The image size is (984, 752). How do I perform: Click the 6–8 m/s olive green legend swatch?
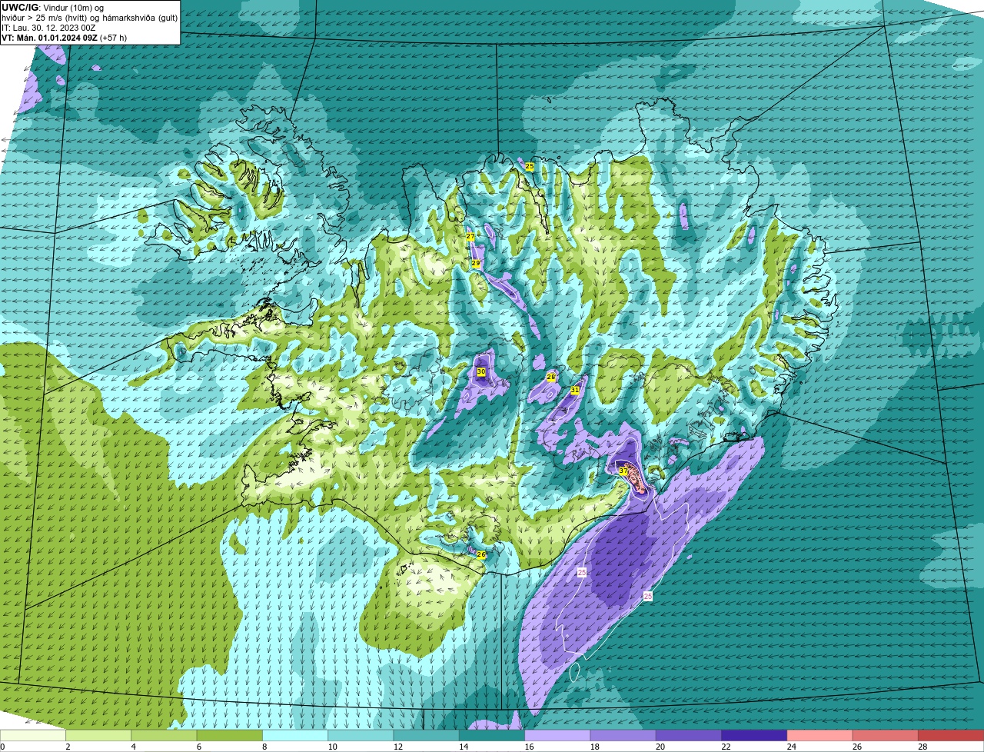(x=229, y=735)
